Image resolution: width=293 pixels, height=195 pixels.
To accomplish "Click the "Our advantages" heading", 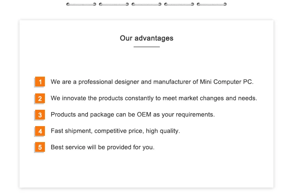I will click(x=146, y=38).
